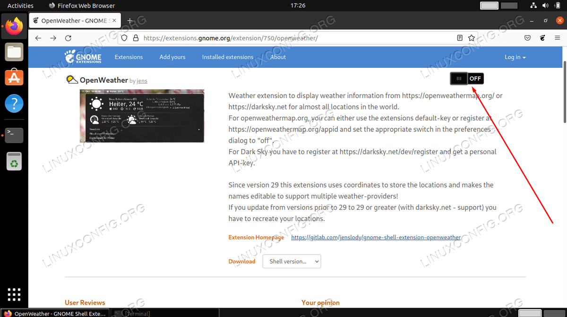Screen dimensions: 567x317
Task: Click the OpenWeather extension title
Action: point(104,80)
